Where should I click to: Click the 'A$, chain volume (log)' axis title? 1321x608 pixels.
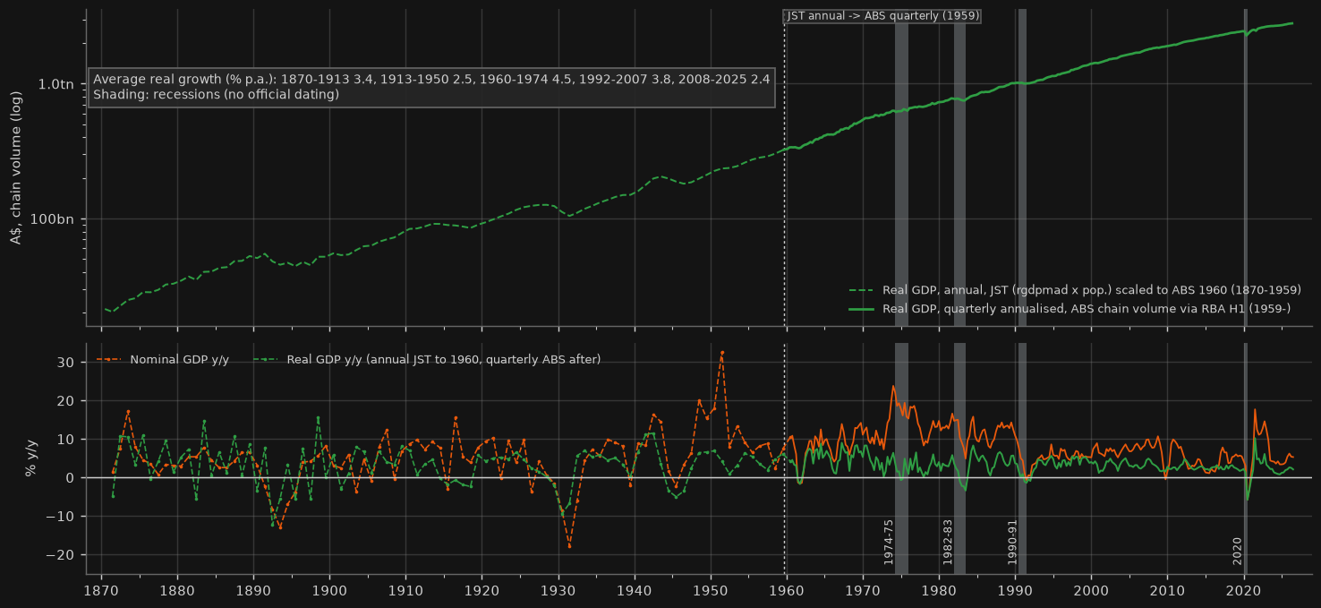tap(15, 167)
